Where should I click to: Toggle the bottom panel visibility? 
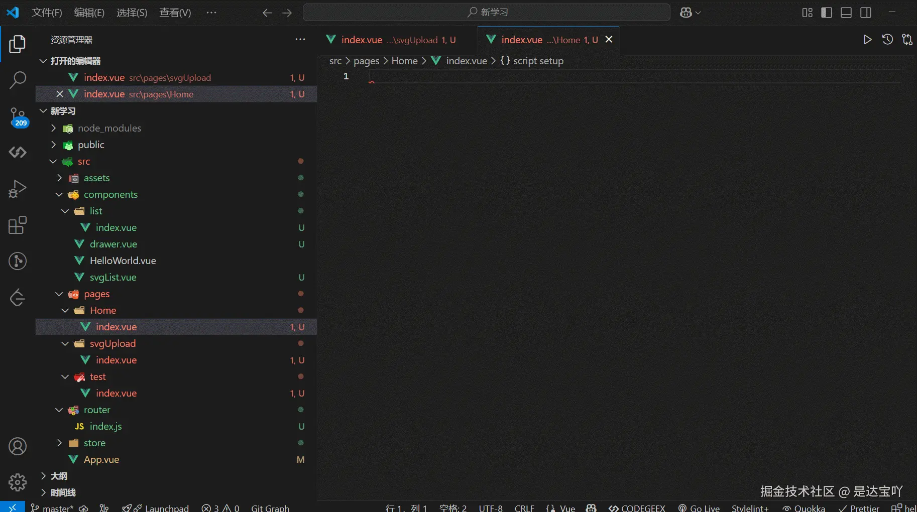847,13
